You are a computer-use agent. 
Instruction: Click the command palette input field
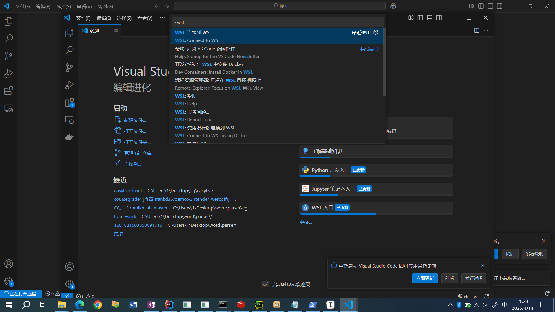click(278, 22)
